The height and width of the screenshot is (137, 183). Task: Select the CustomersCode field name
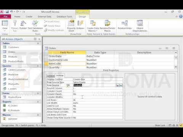pos(67,60)
